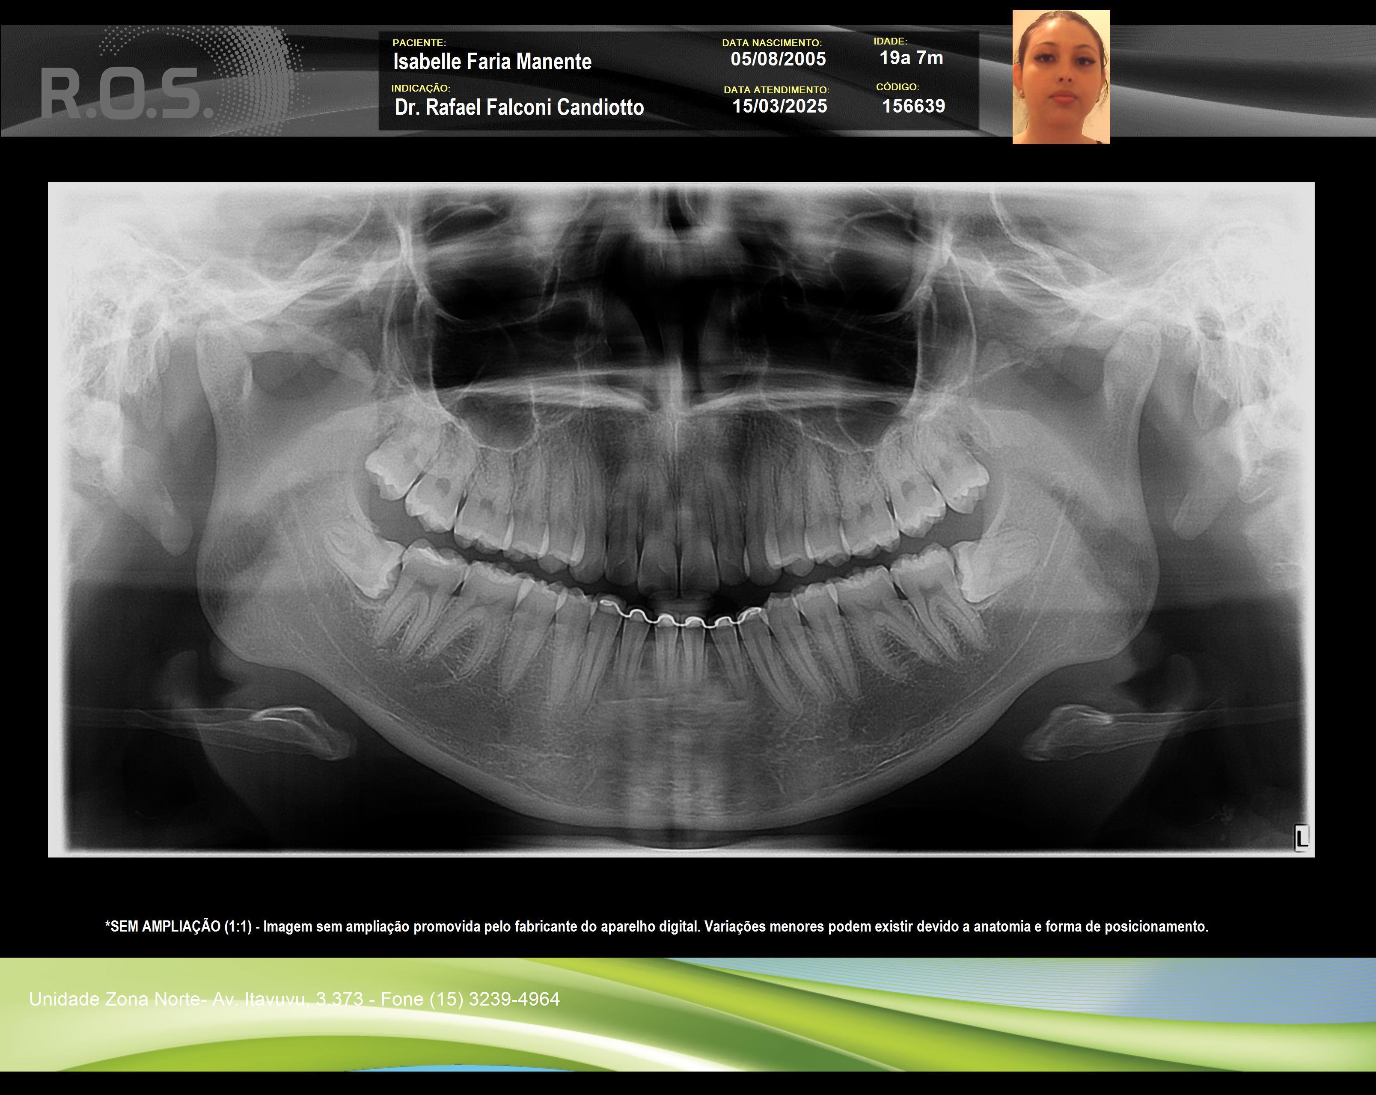Click patient name Isabelle Faria Manente
This screenshot has height=1095, width=1376.
[492, 62]
